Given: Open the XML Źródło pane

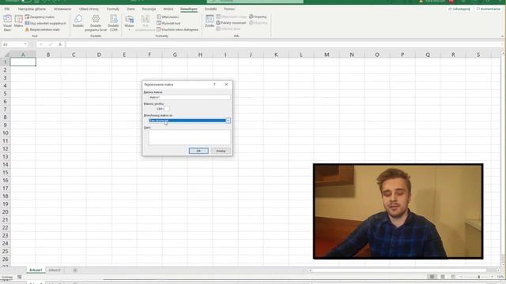Looking at the screenshot, I should [210, 21].
